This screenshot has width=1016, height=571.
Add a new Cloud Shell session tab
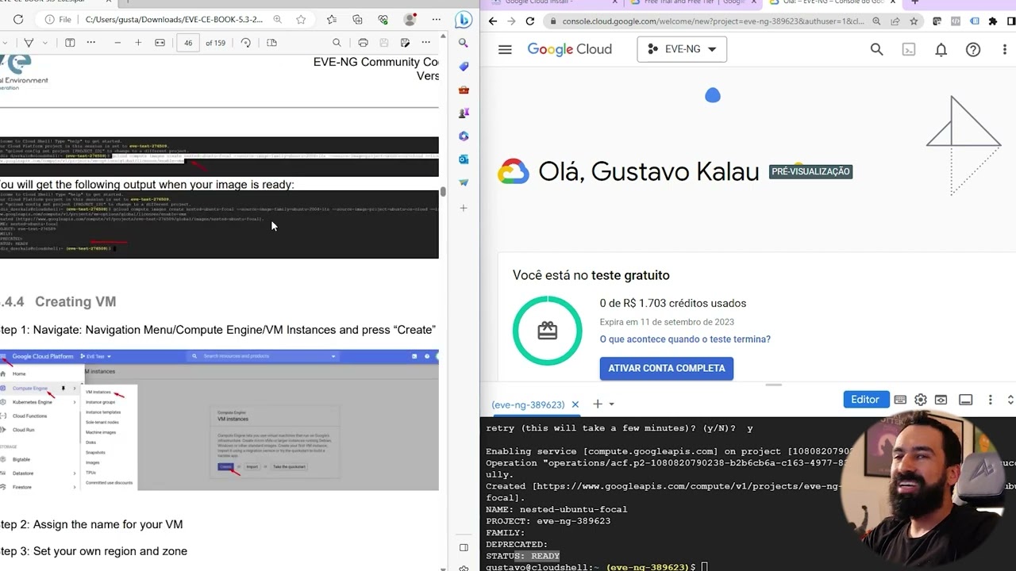pyautogui.click(x=597, y=404)
